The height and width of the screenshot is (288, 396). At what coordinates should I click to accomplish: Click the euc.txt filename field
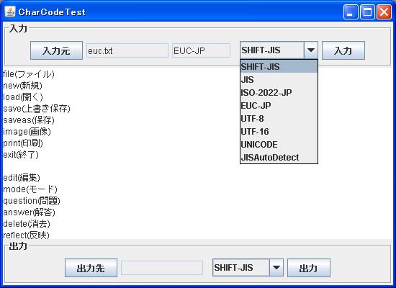click(127, 50)
